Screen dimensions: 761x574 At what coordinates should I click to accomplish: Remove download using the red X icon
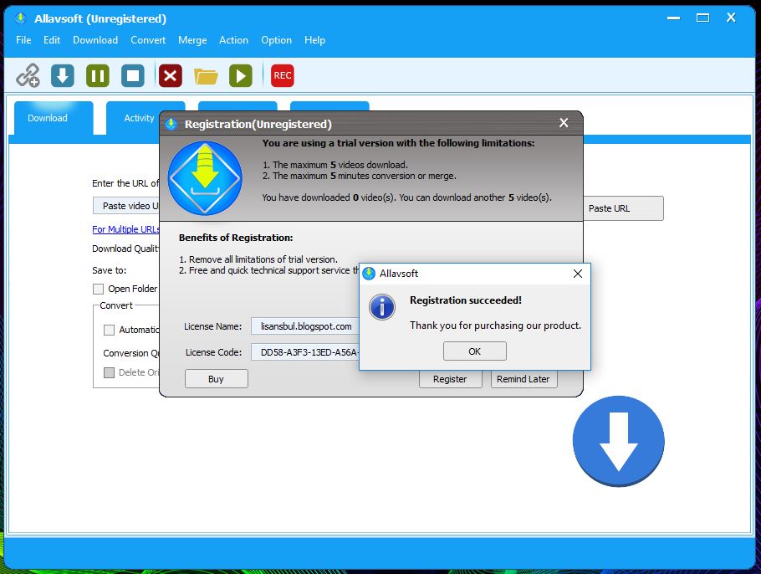click(170, 75)
